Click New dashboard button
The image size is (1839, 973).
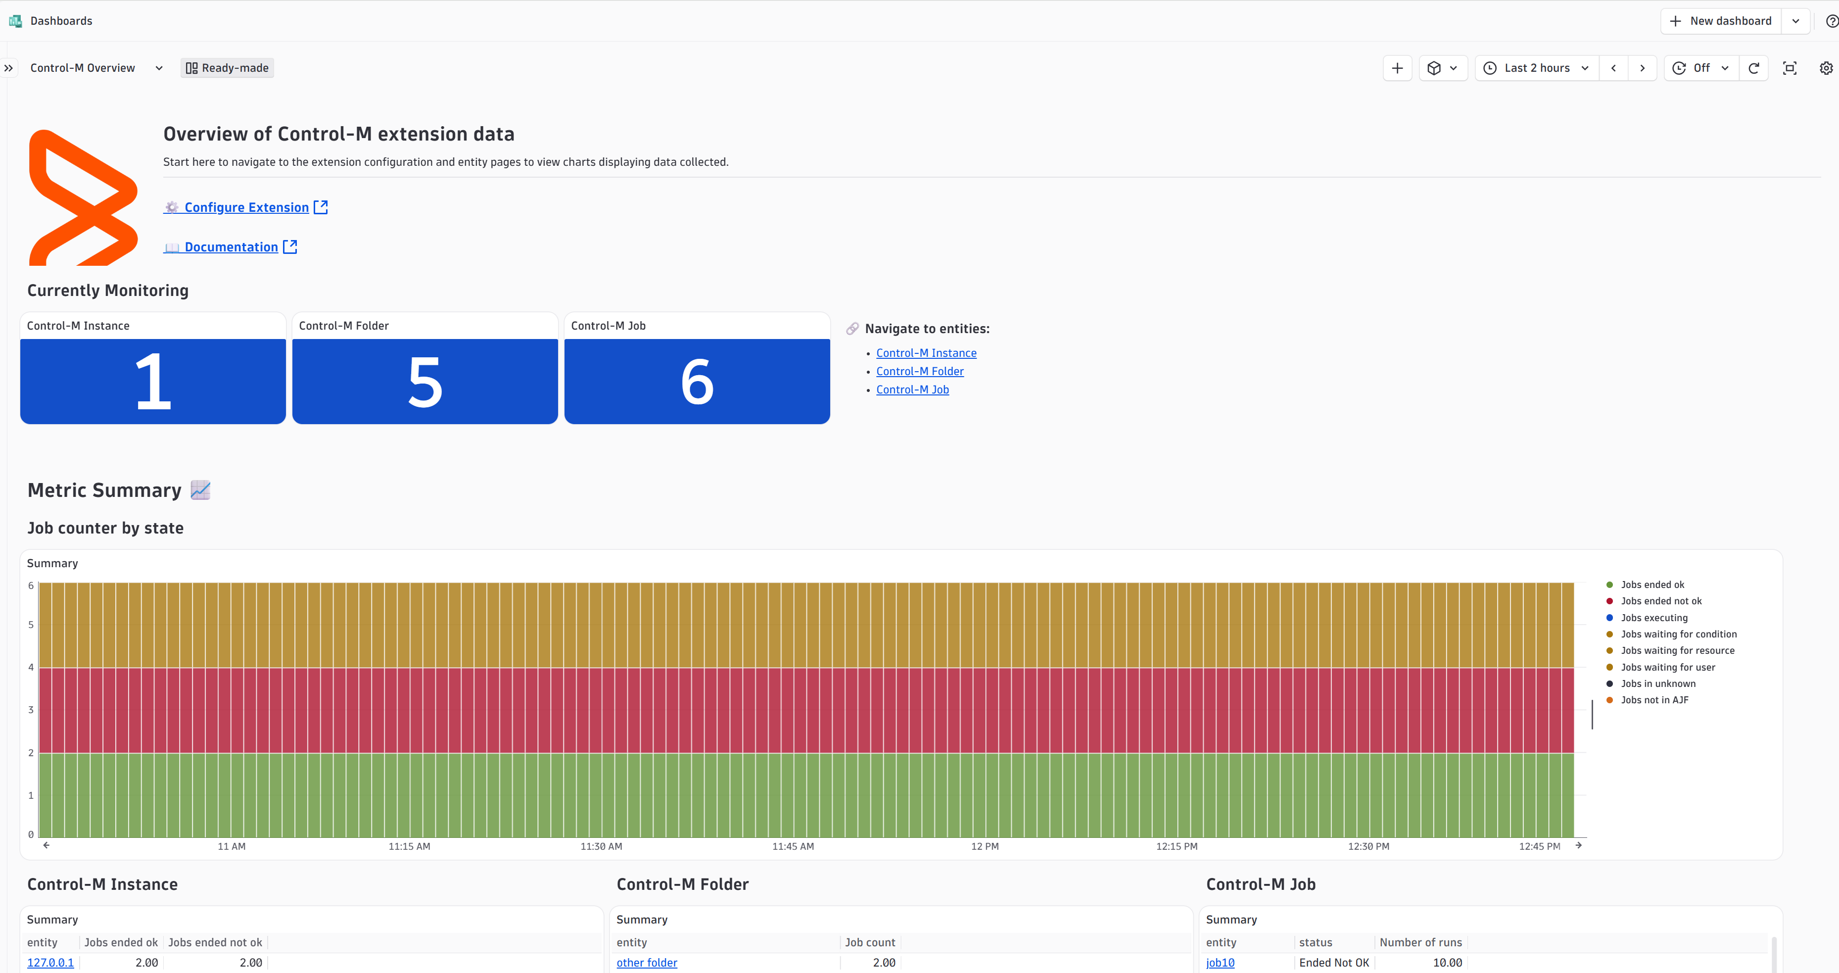1721,21
